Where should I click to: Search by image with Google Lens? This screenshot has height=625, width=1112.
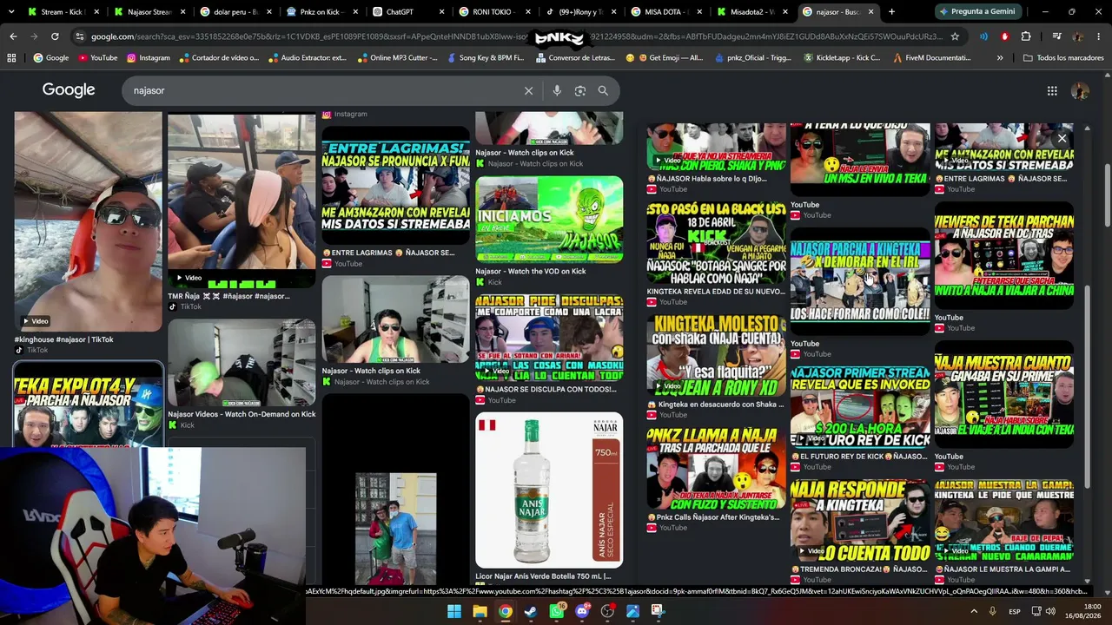coord(579,90)
